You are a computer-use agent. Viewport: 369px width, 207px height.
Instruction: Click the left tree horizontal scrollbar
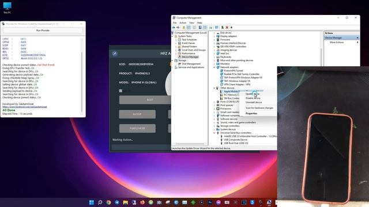tap(190, 144)
